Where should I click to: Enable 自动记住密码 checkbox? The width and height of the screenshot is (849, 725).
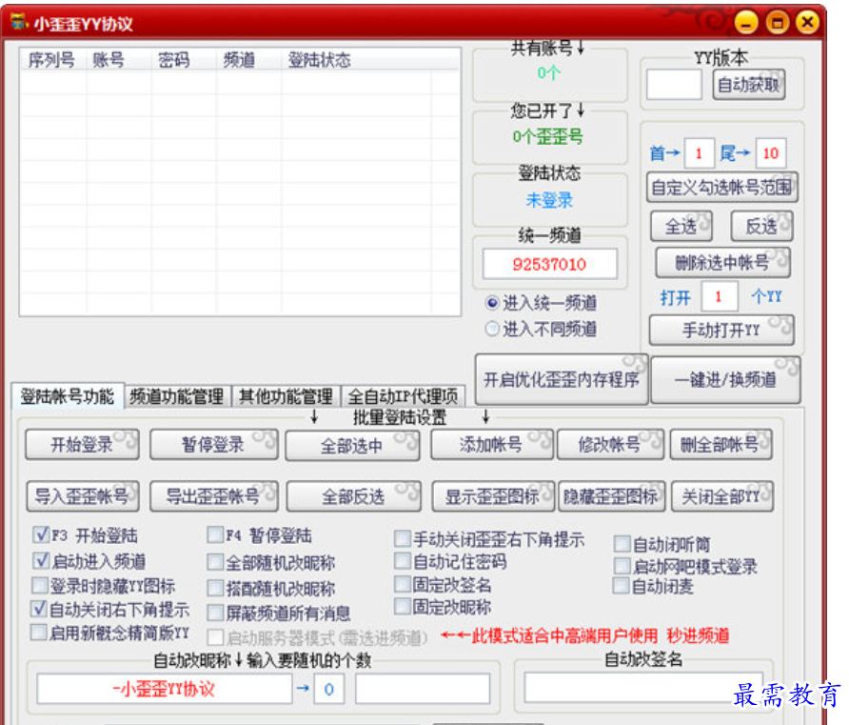pyautogui.click(x=403, y=561)
